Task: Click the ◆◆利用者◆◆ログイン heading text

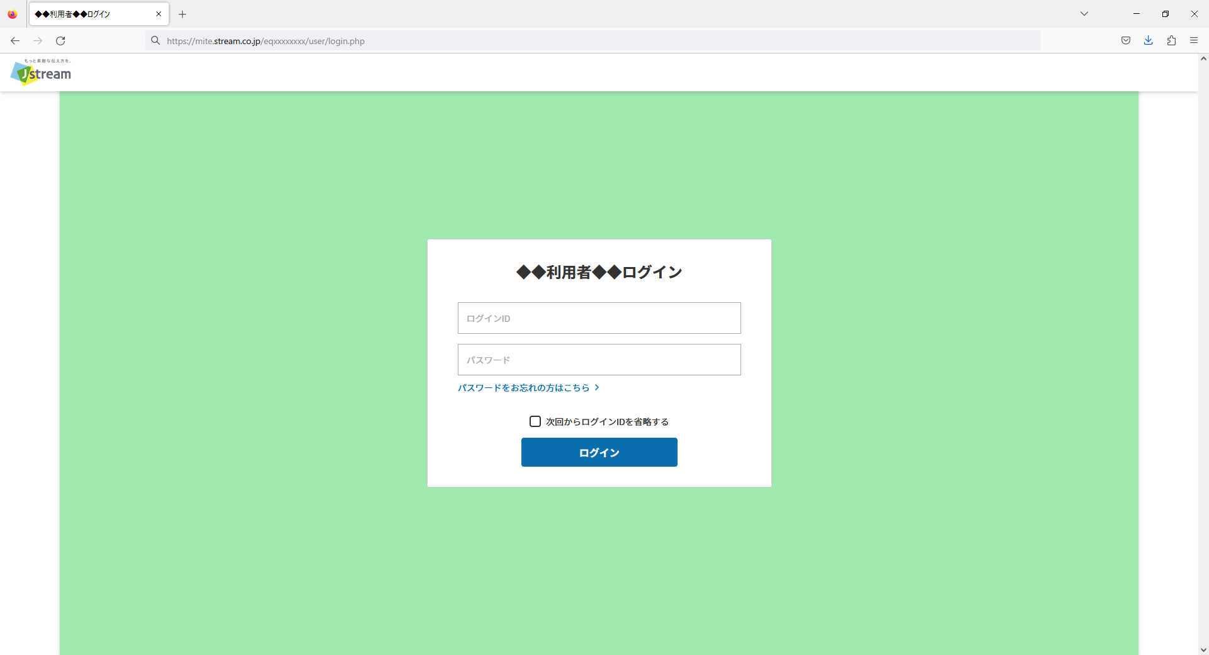Action: pos(599,272)
